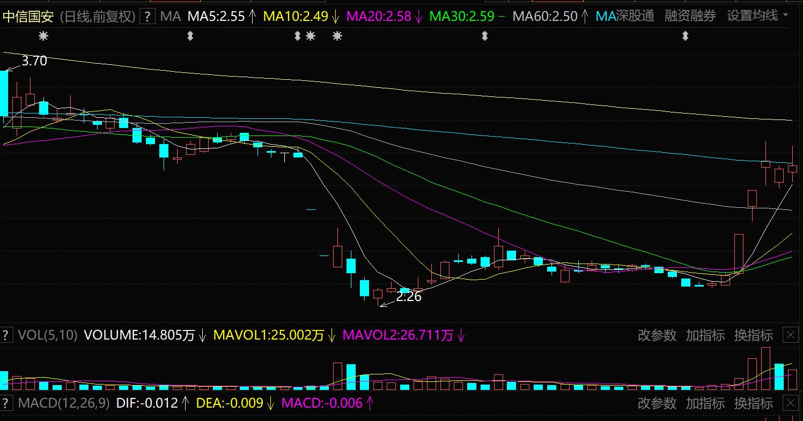This screenshot has width=803, height=421.
Task: Close the VOL indicator panel
Action: 791,335
